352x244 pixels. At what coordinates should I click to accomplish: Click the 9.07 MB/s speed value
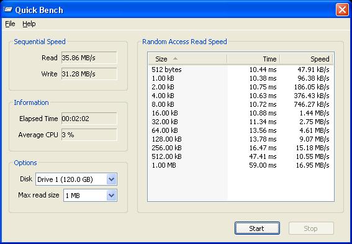click(x=314, y=139)
